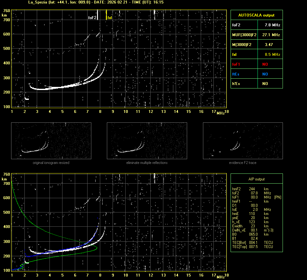Select the eliminate multiple reflections thumbnail

click(x=147, y=141)
